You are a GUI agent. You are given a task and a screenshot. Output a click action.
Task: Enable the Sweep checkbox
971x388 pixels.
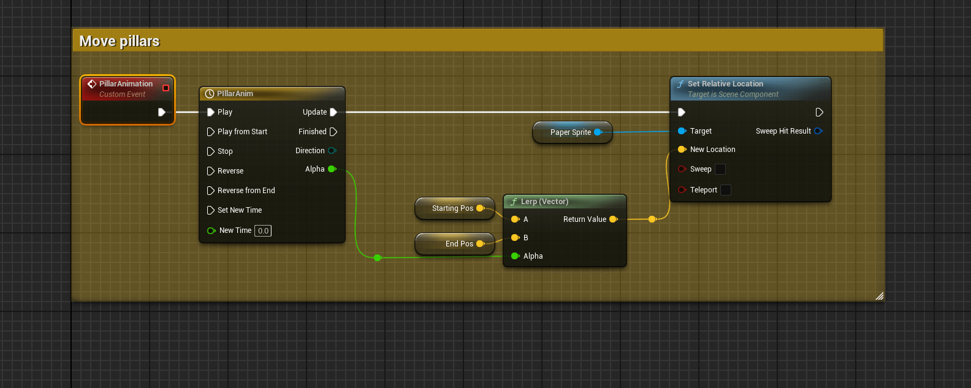point(721,169)
